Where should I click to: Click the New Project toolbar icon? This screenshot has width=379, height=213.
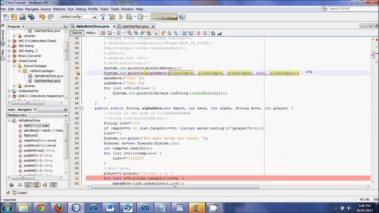coord(14,17)
